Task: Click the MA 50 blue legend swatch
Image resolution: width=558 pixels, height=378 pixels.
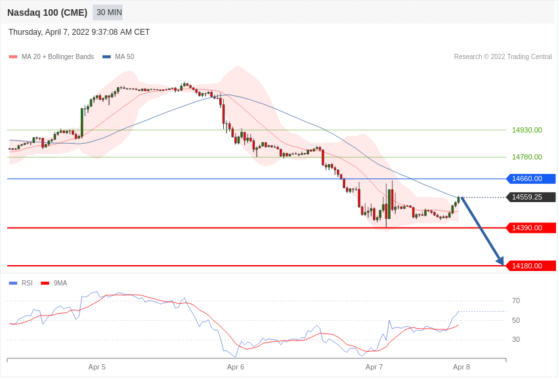Action: (x=106, y=57)
